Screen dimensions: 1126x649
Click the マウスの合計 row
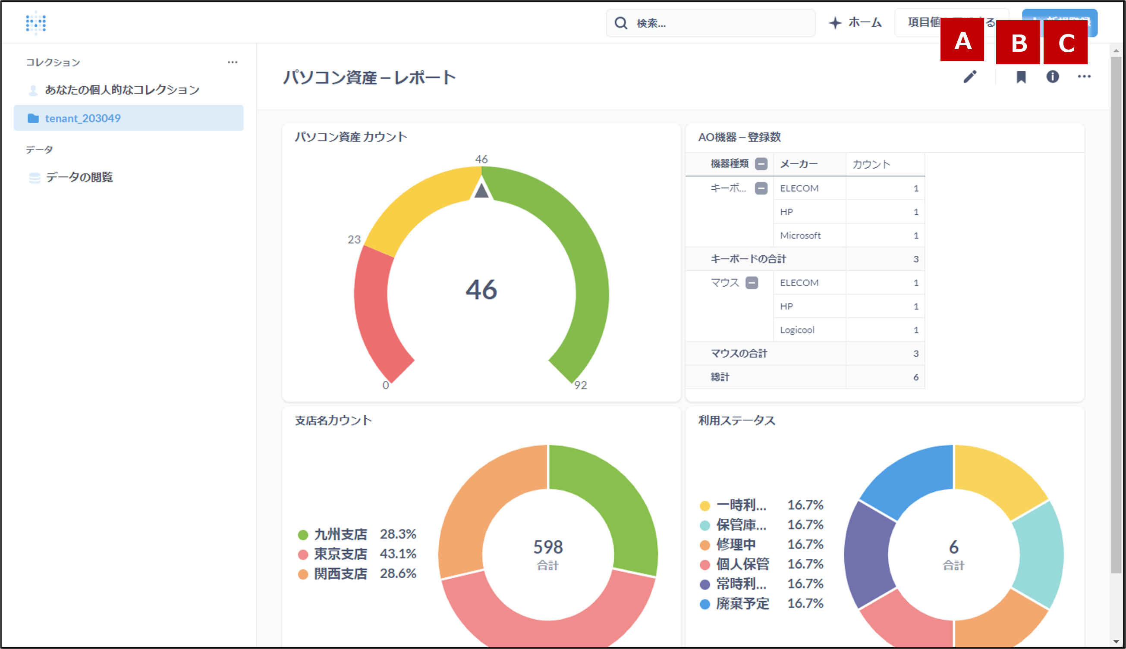[x=805, y=354]
